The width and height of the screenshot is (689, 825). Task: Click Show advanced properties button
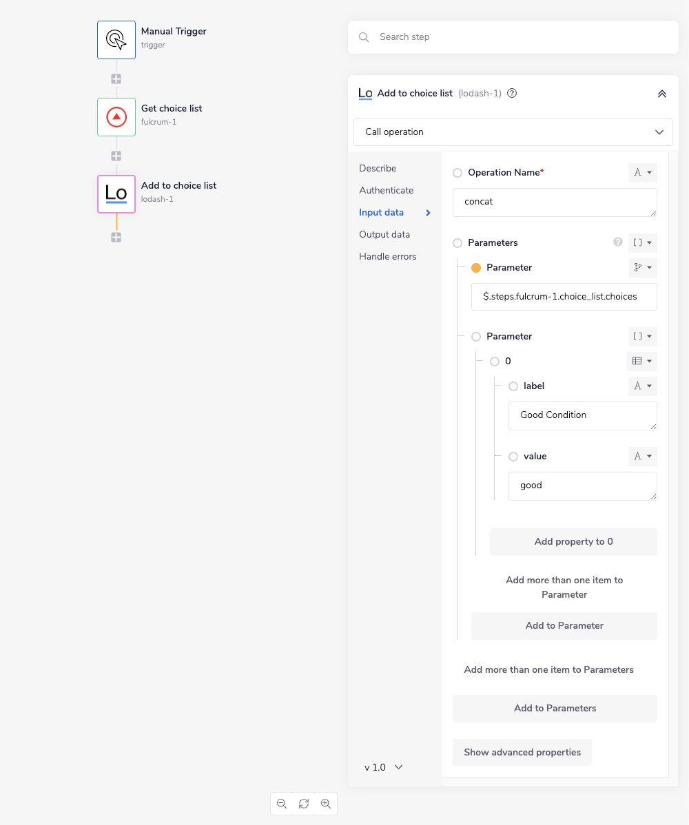click(x=522, y=753)
